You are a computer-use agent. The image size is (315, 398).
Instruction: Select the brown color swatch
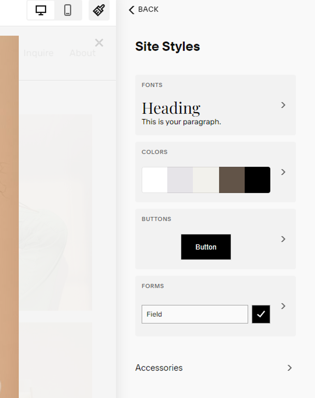click(232, 180)
